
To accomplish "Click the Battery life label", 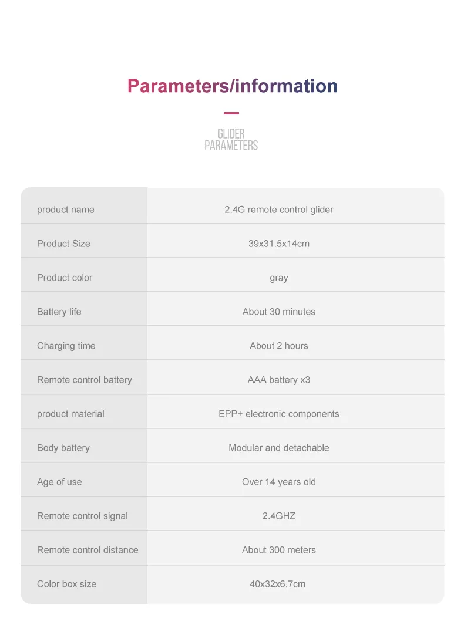I will click(x=59, y=312).
